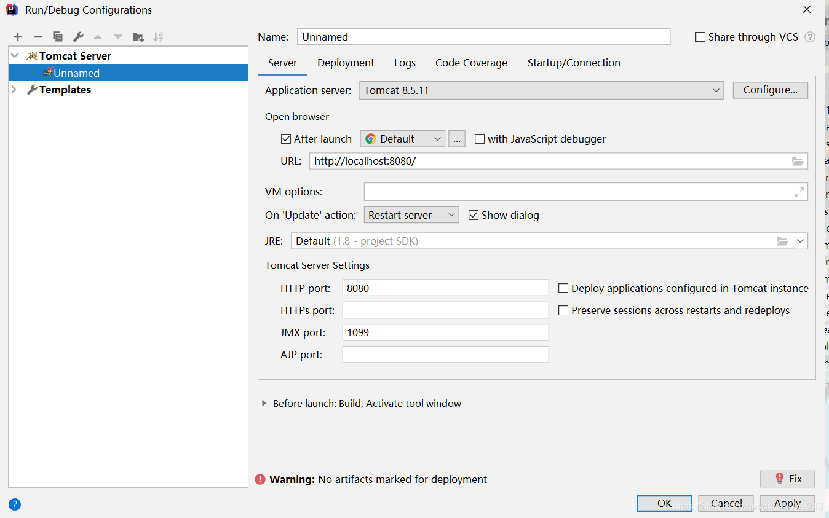Screen dimensions: 829x518
Task: Click the Configure... button
Action: [771, 90]
